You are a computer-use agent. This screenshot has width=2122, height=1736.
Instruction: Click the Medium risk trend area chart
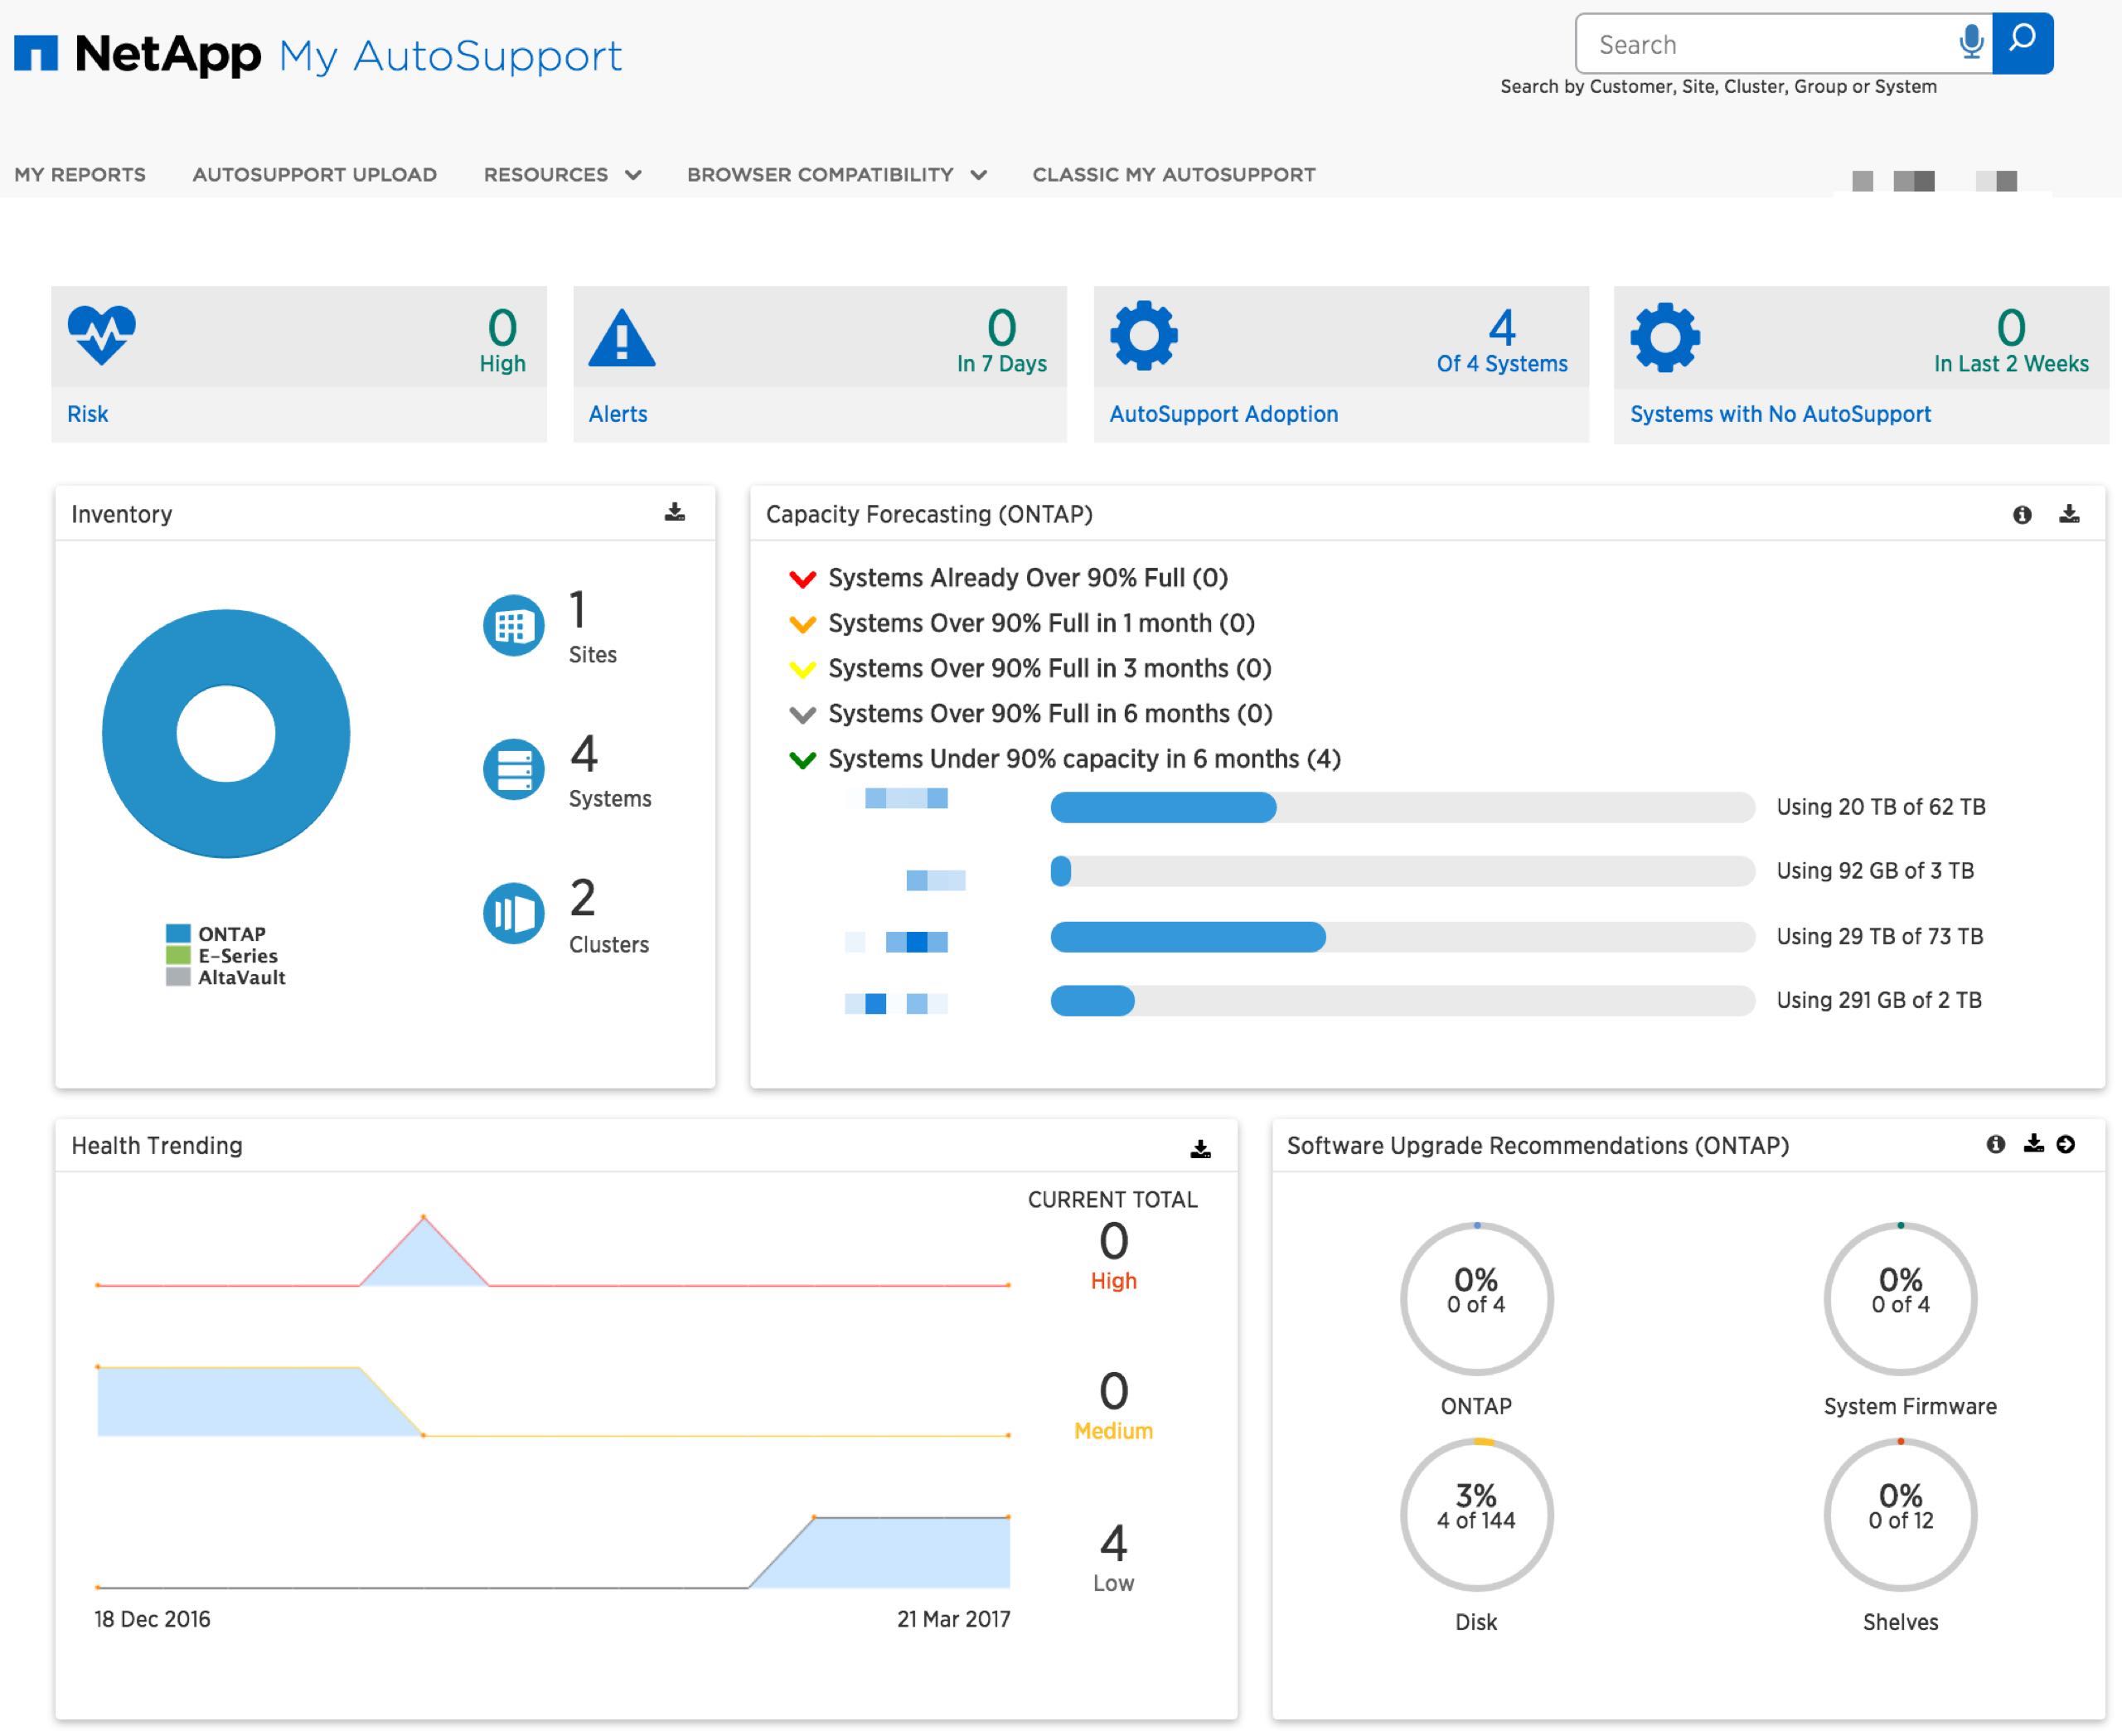pyautogui.click(x=260, y=1400)
